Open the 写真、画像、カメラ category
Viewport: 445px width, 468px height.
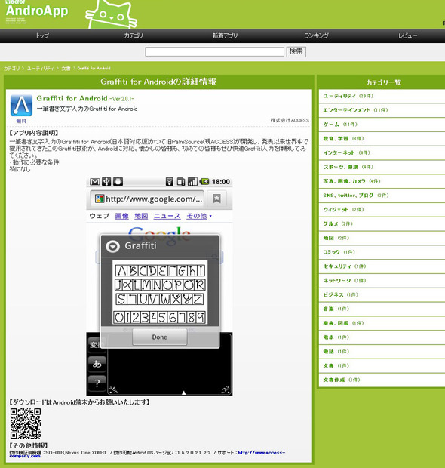(382, 181)
